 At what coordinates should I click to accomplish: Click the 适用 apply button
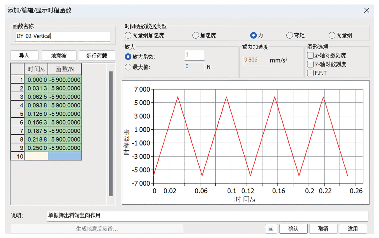click(353, 229)
